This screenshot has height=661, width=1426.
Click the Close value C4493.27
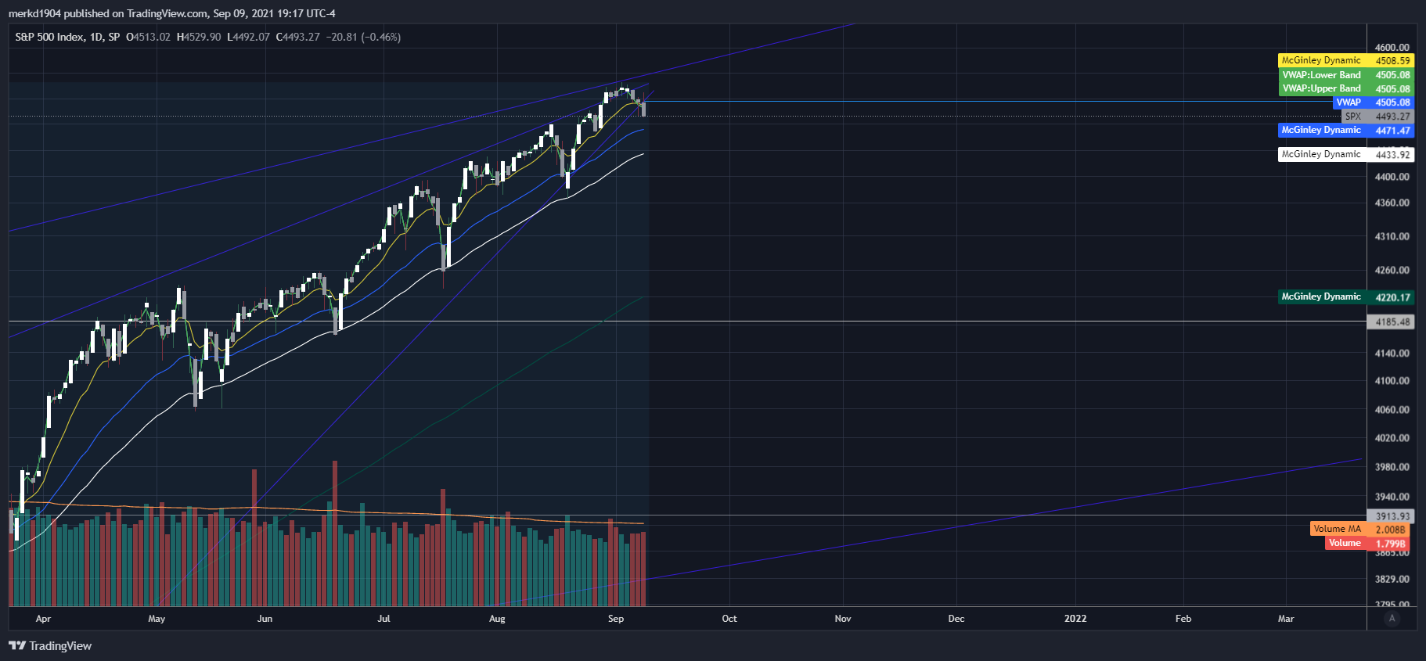click(x=297, y=37)
